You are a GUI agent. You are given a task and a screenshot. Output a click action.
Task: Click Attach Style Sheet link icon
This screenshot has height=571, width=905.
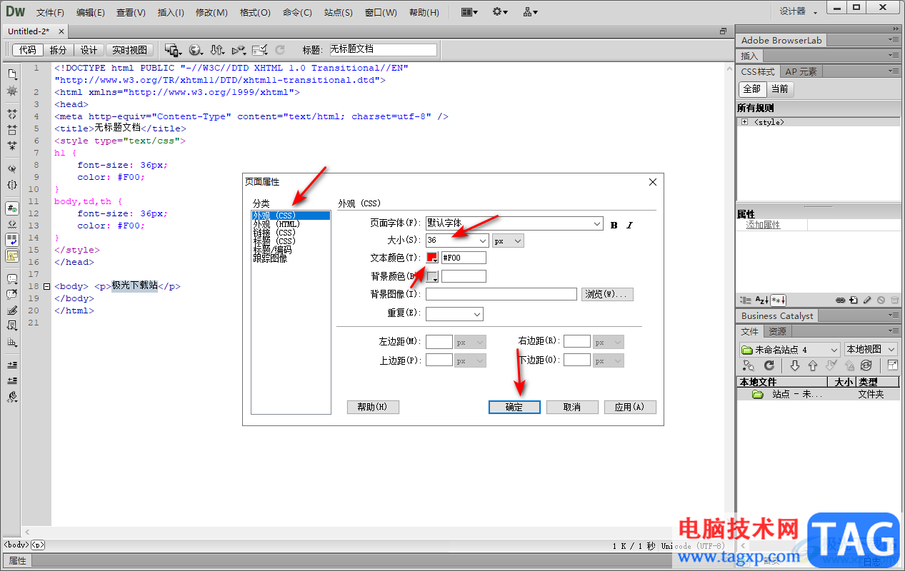coord(841,300)
